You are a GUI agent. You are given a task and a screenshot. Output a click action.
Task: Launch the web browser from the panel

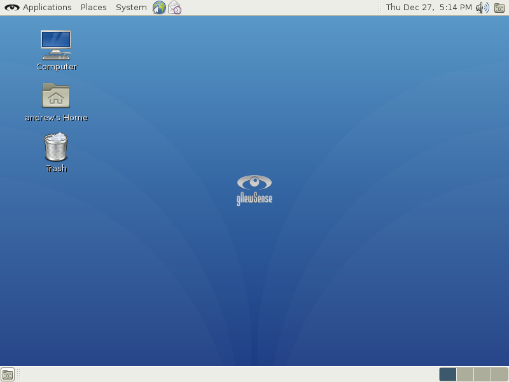coord(159,8)
